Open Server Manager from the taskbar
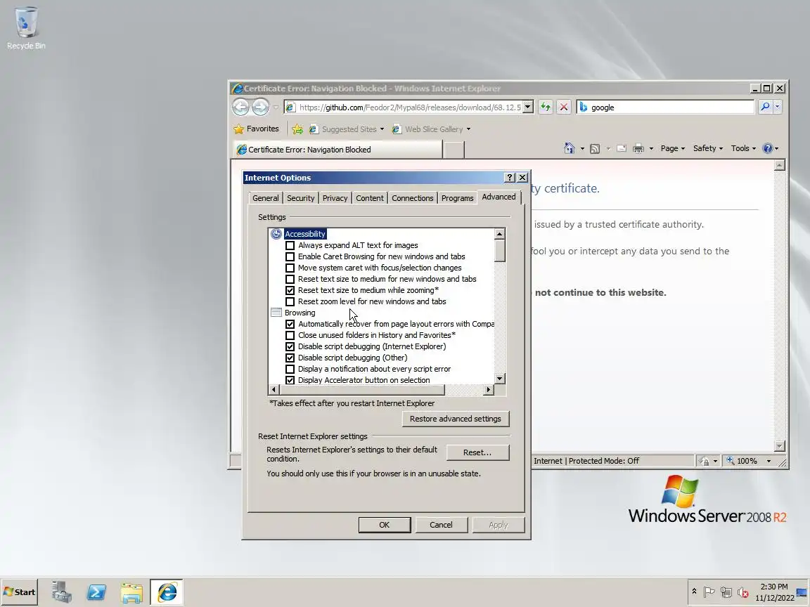 click(61, 592)
